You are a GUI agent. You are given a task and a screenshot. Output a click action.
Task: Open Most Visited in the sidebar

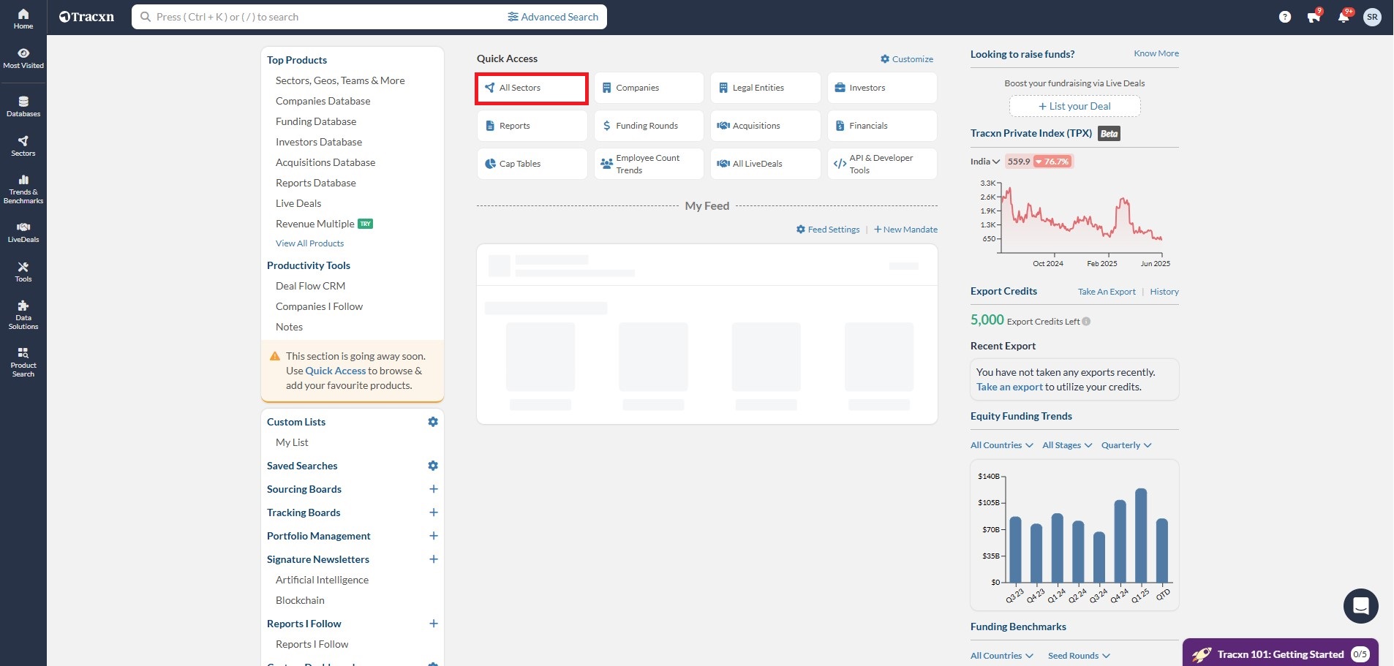pyautogui.click(x=23, y=58)
